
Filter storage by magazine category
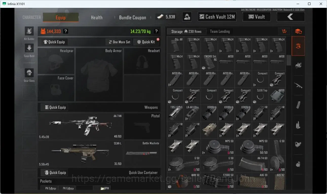tap(298, 105)
